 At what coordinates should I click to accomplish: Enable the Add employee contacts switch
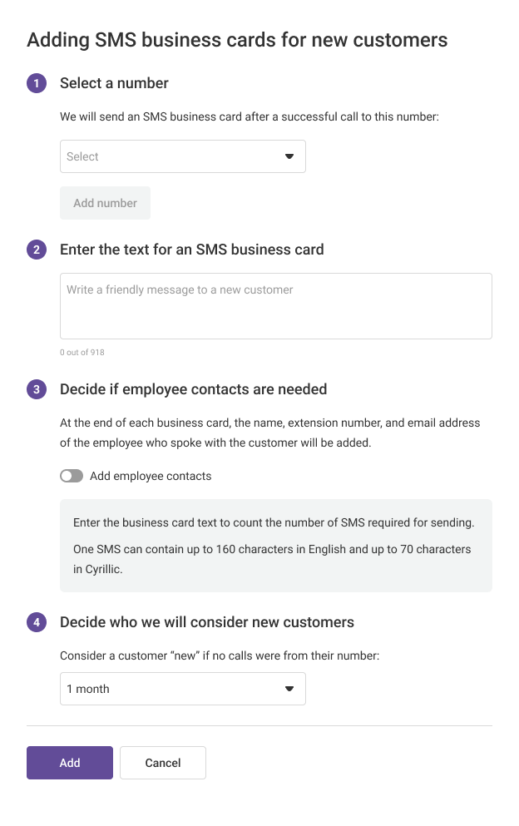72,476
